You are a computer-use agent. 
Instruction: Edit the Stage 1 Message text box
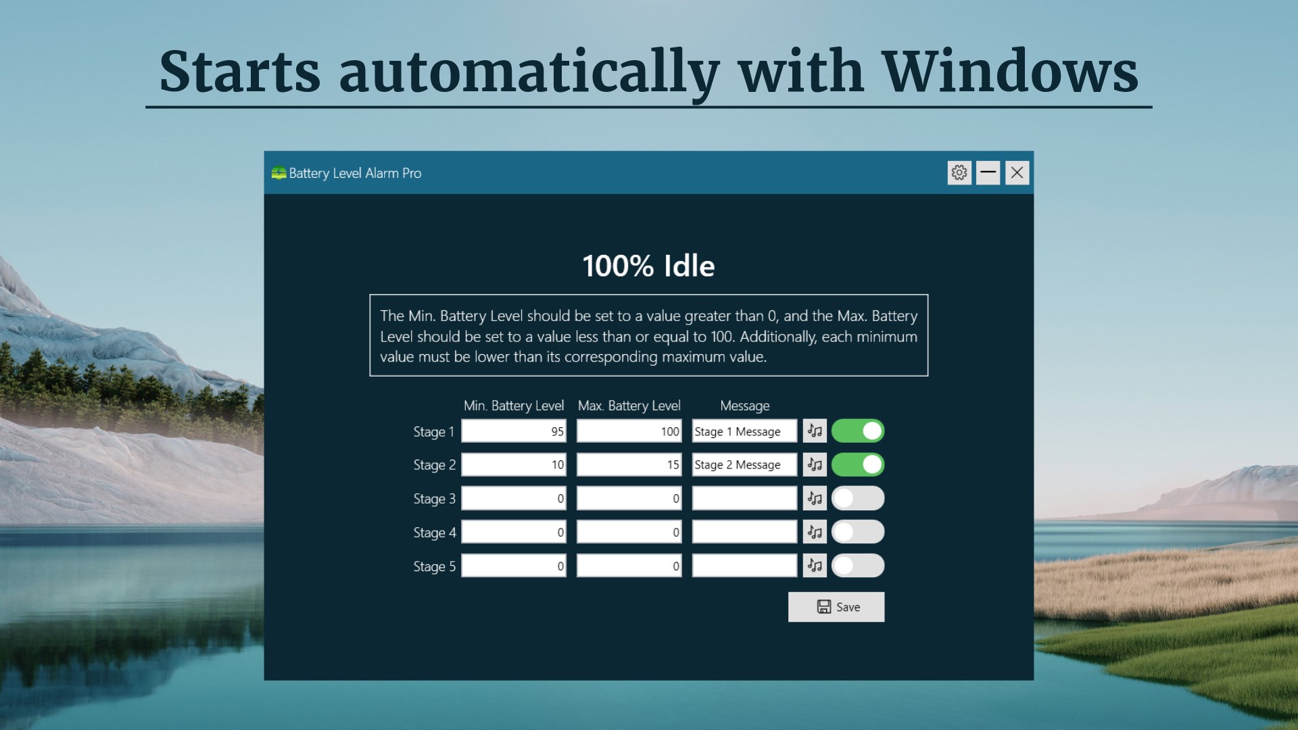[745, 431]
